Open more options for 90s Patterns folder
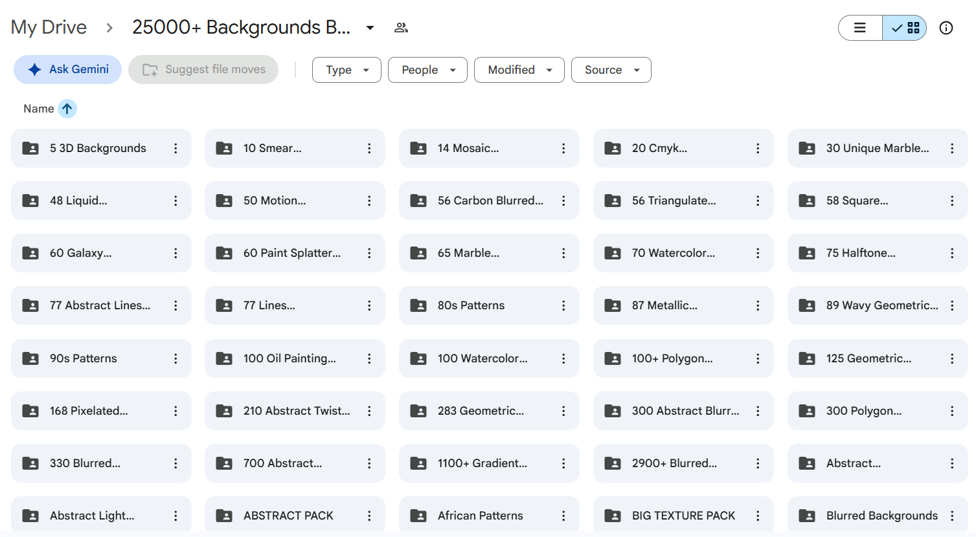This screenshot has height=537, width=976. point(176,358)
